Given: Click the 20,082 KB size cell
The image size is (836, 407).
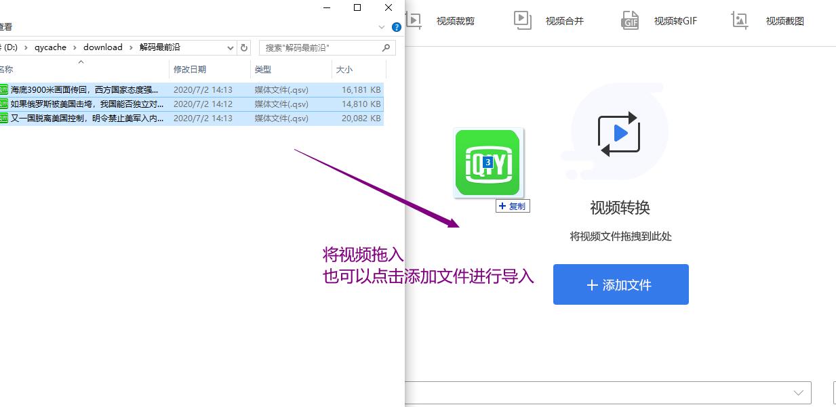Looking at the screenshot, I should point(361,119).
